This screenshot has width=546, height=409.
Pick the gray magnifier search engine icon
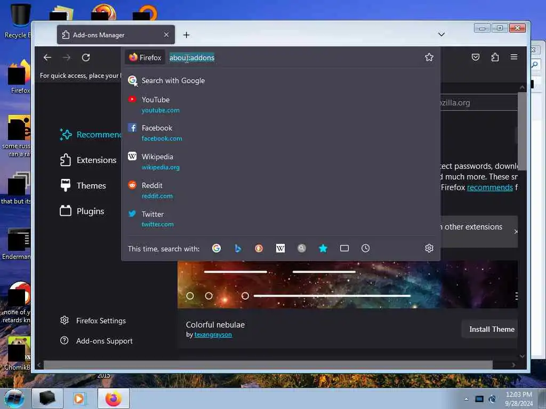tap(302, 248)
